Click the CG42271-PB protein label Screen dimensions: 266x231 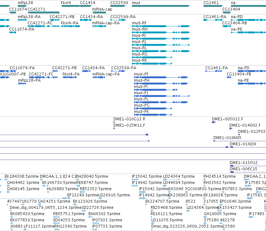[64, 68]
